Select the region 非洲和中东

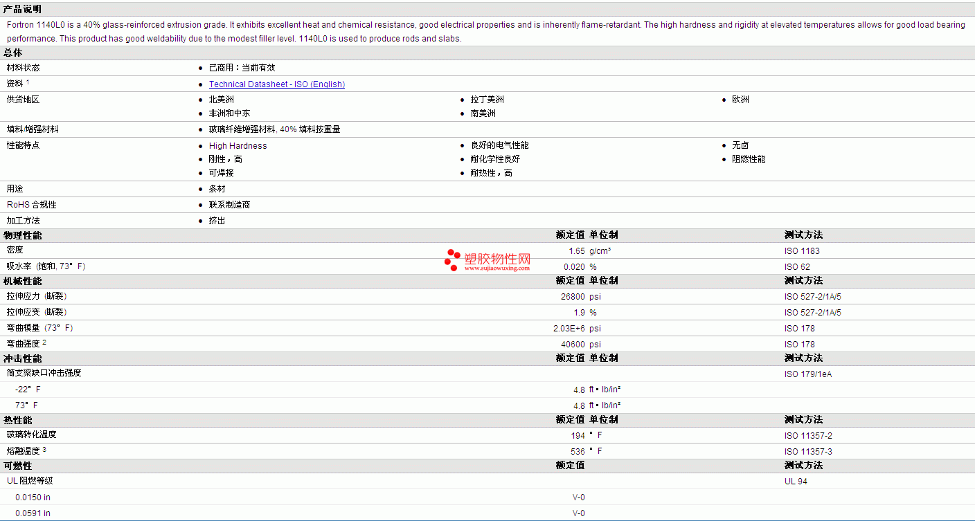(230, 113)
